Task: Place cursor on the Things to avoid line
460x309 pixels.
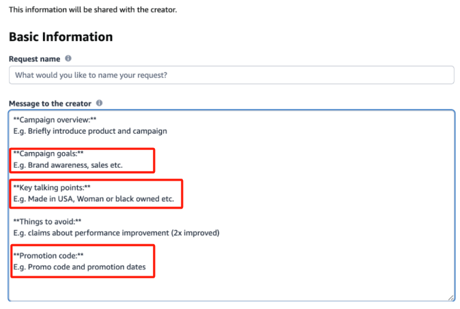Action: tap(47, 222)
